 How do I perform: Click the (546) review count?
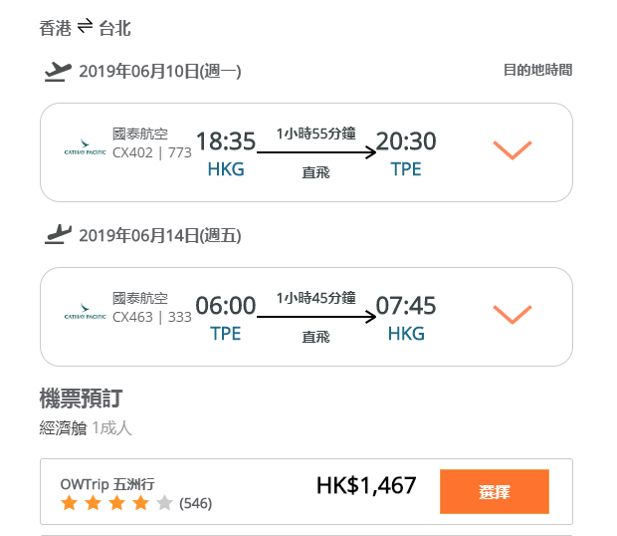click(x=196, y=503)
